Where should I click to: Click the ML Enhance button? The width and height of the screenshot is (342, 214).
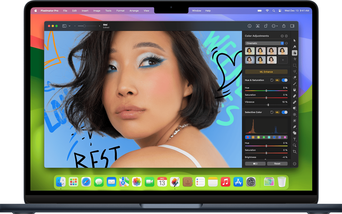click(266, 72)
